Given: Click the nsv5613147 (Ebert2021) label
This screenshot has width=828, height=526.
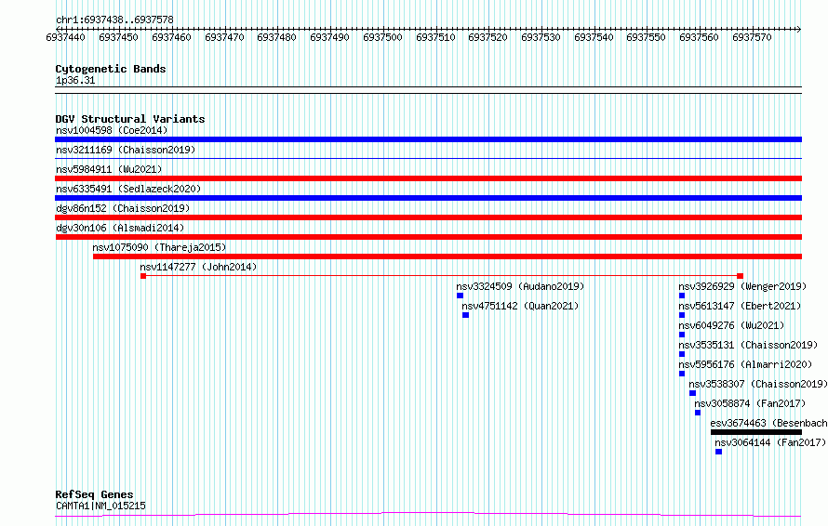Looking at the screenshot, I should point(740,306).
